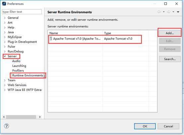This screenshot has height=135, width=184.
Task: Expand the MyEclipse tree node
Action: click(x=5, y=37)
